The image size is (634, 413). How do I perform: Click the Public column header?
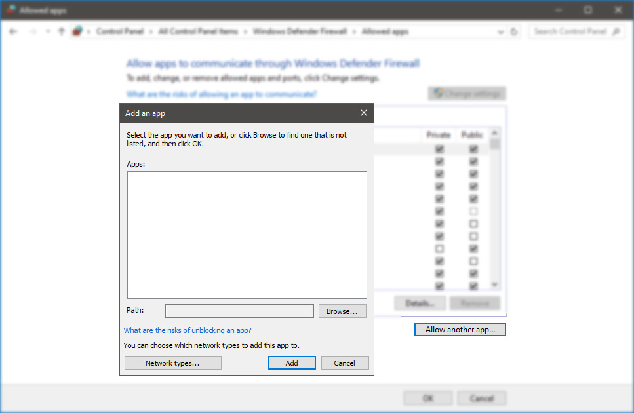472,135
